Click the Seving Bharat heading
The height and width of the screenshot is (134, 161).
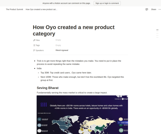click(48, 88)
